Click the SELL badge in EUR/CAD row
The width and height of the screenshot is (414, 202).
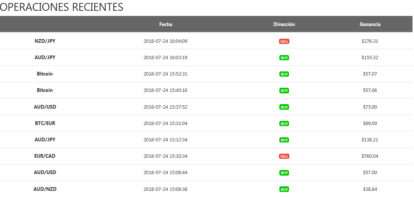tap(284, 156)
